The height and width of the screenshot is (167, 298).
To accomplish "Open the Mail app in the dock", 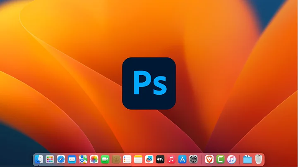I will pyautogui.click(x=72, y=159).
